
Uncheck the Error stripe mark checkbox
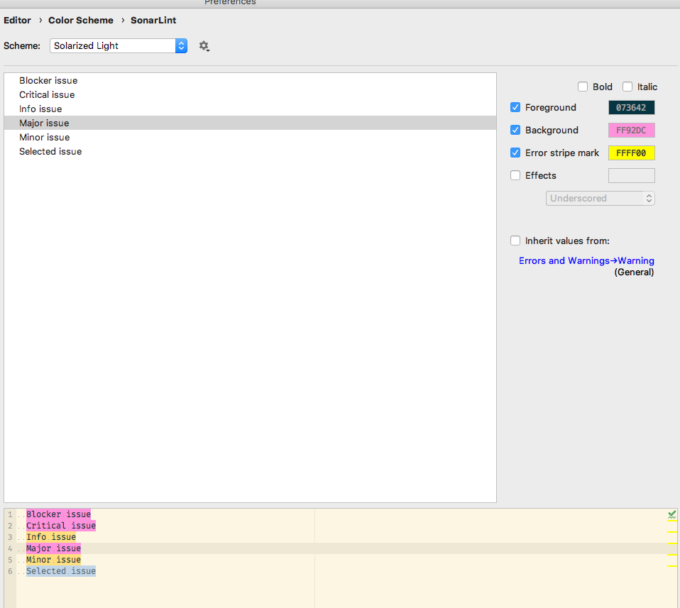click(515, 153)
